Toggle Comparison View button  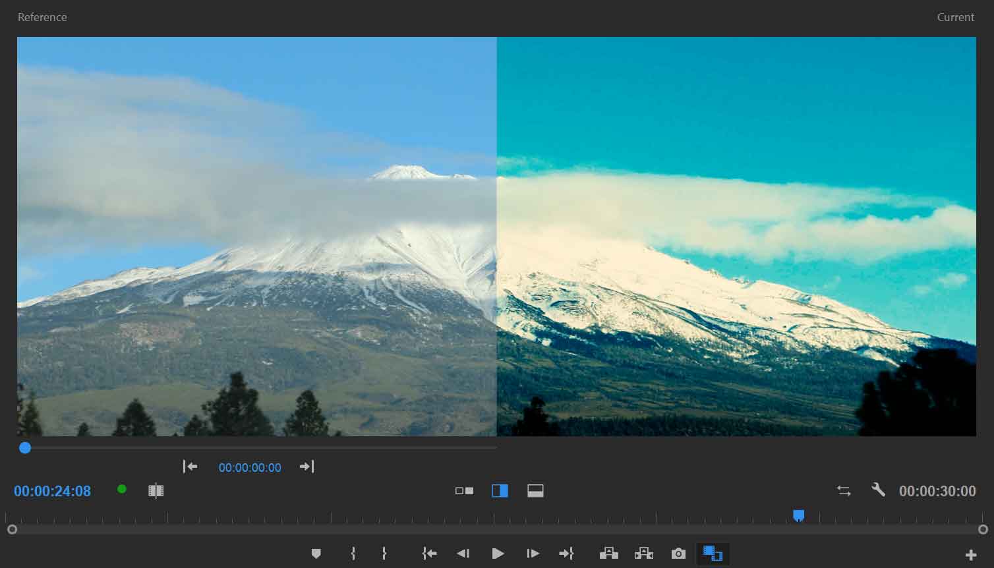point(713,554)
